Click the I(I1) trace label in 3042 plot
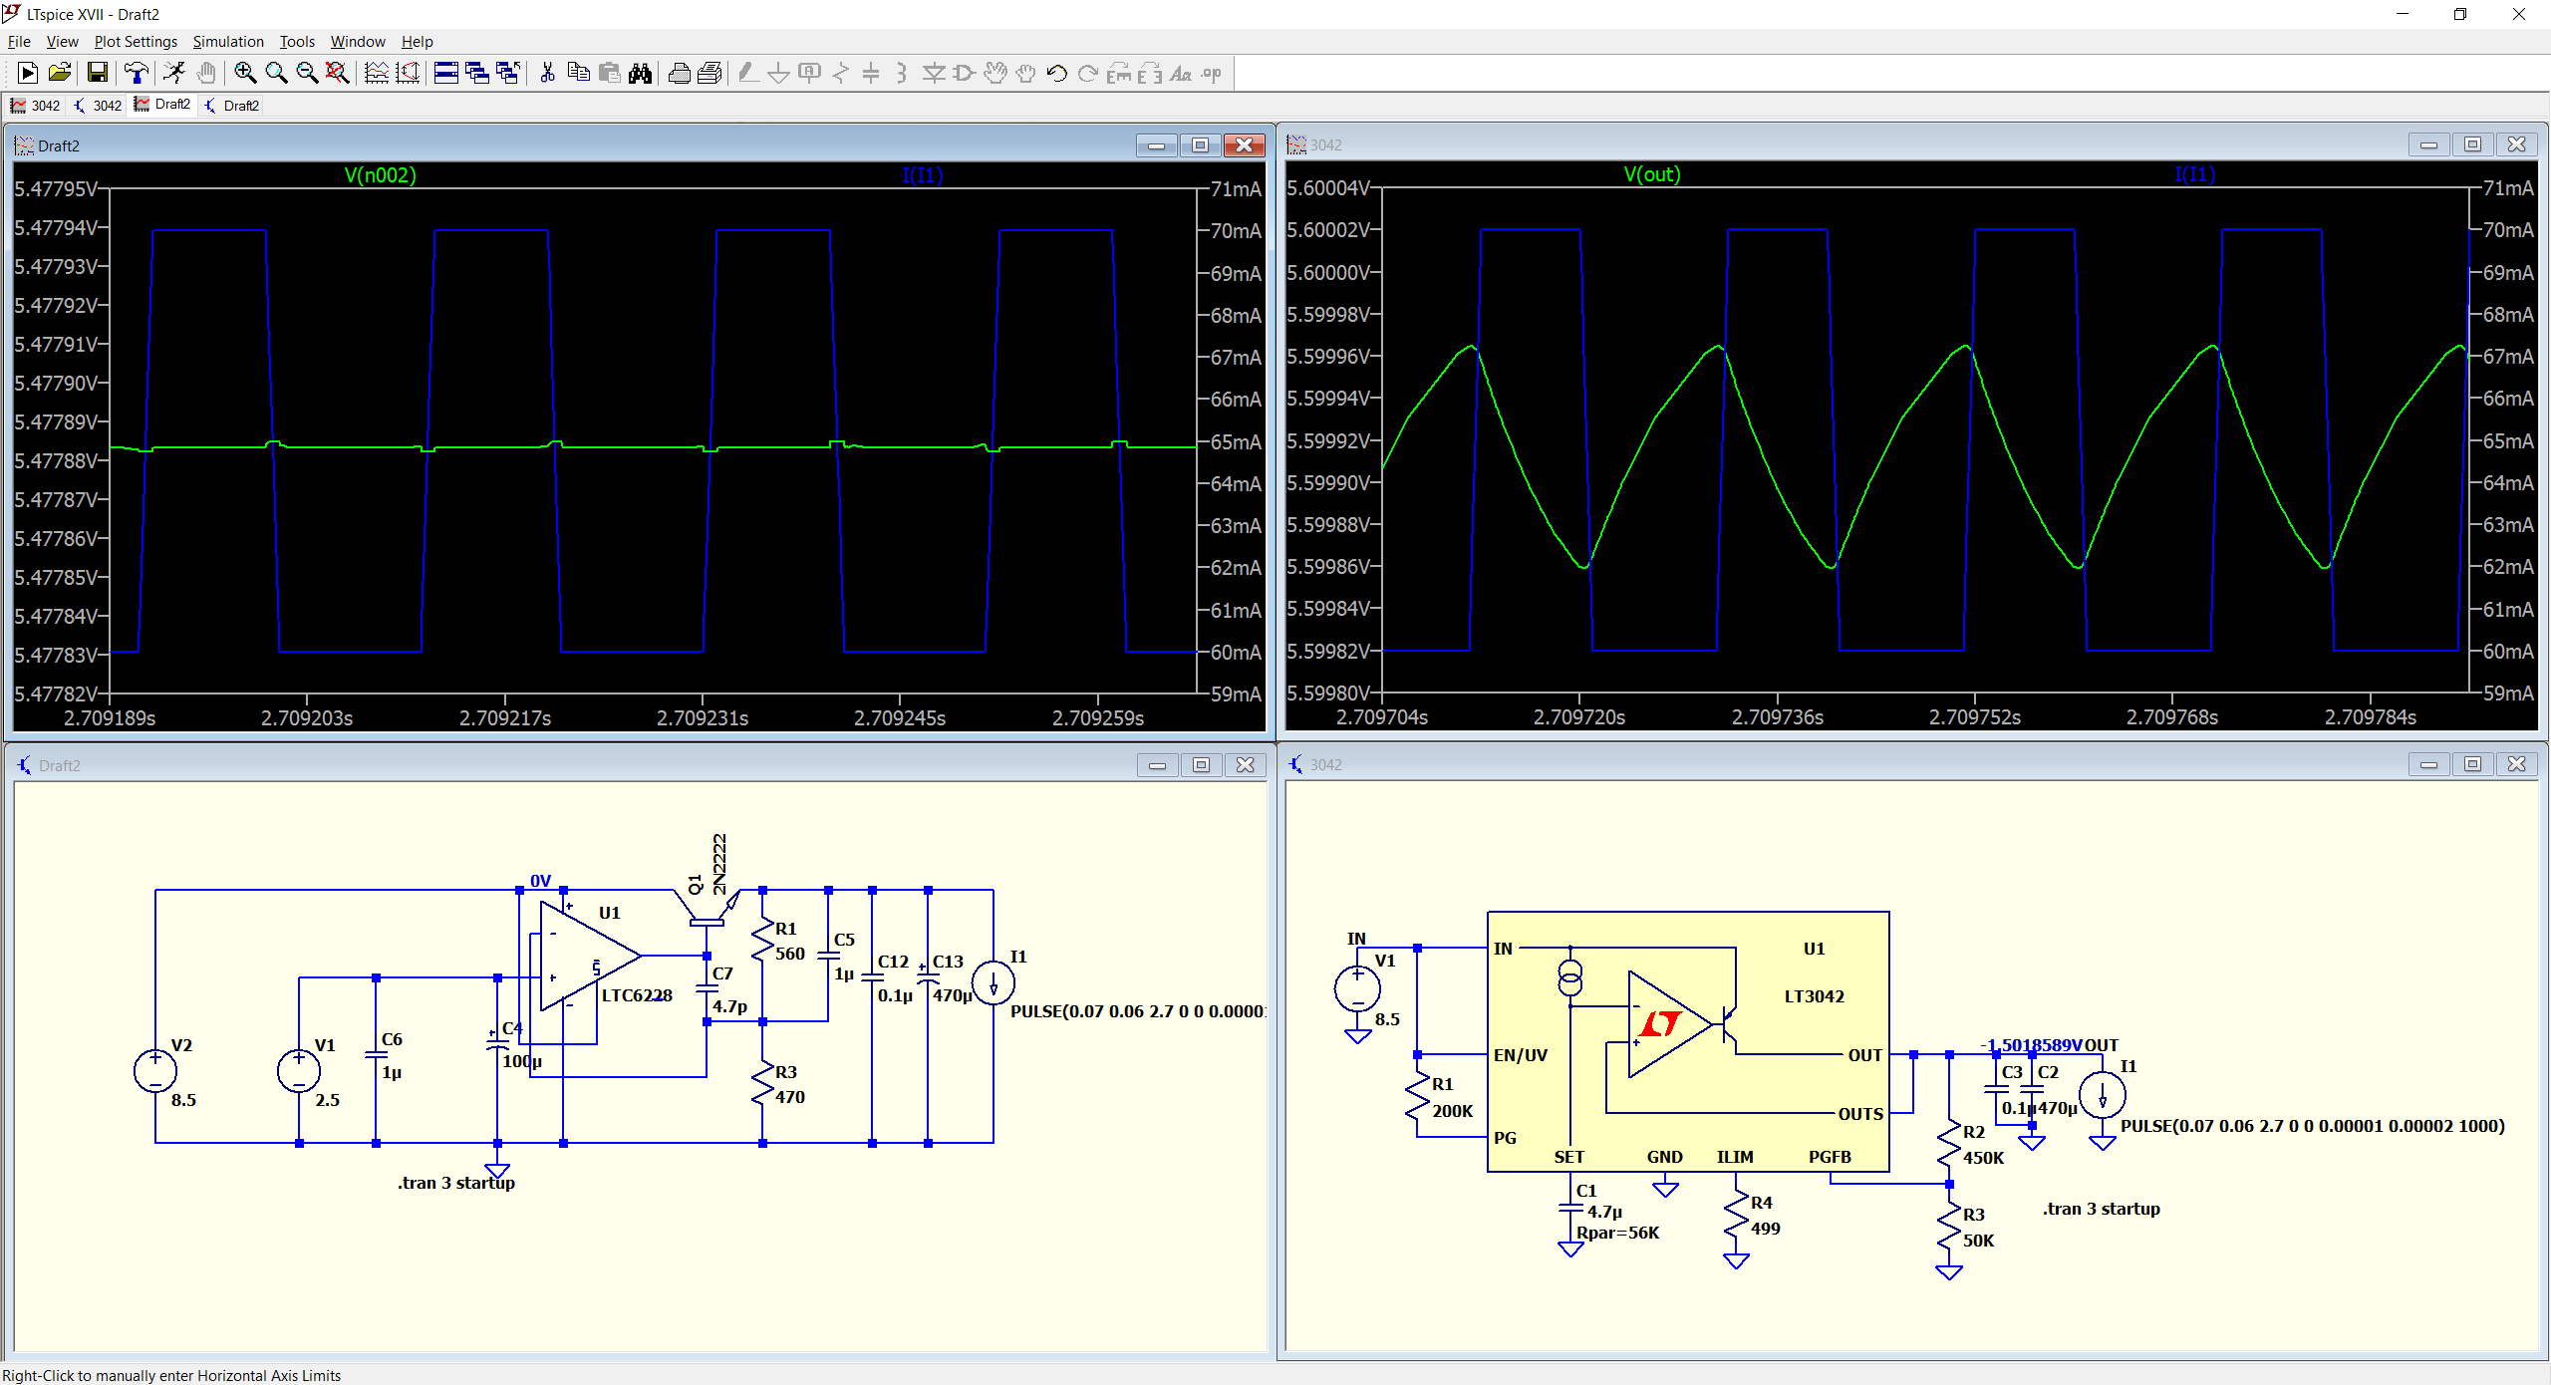The image size is (2551, 1385). [x=2194, y=174]
